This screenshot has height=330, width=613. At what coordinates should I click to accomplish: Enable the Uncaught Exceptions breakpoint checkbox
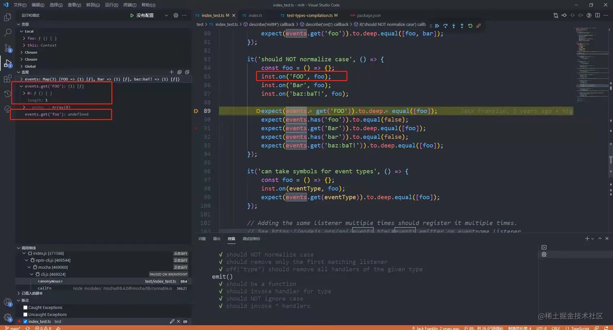pyautogui.click(x=26, y=315)
